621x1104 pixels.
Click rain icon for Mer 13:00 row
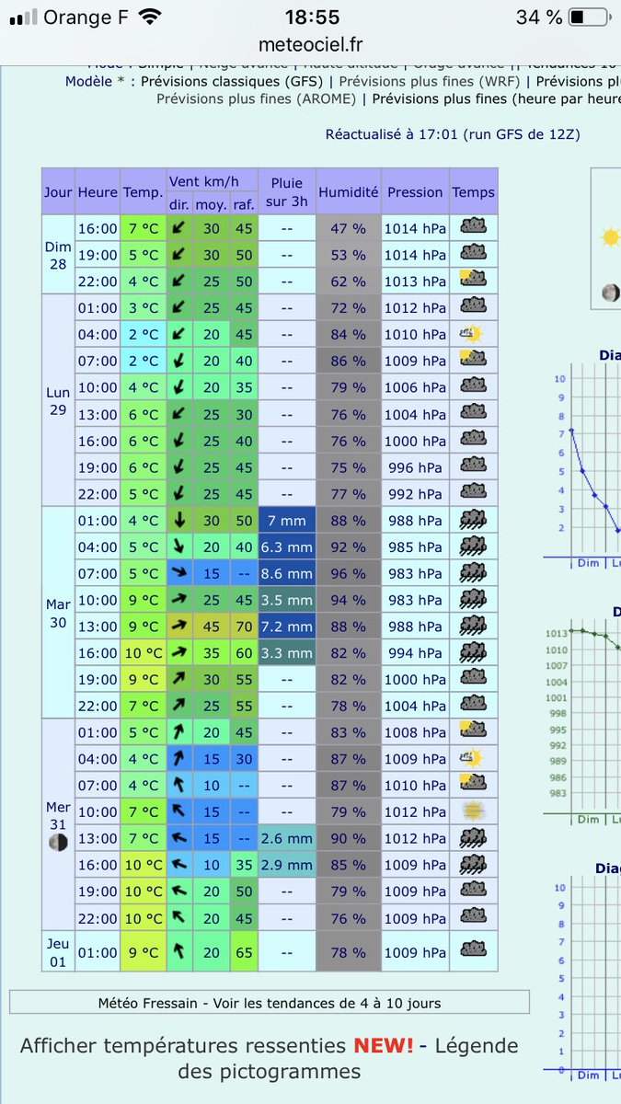(x=473, y=838)
